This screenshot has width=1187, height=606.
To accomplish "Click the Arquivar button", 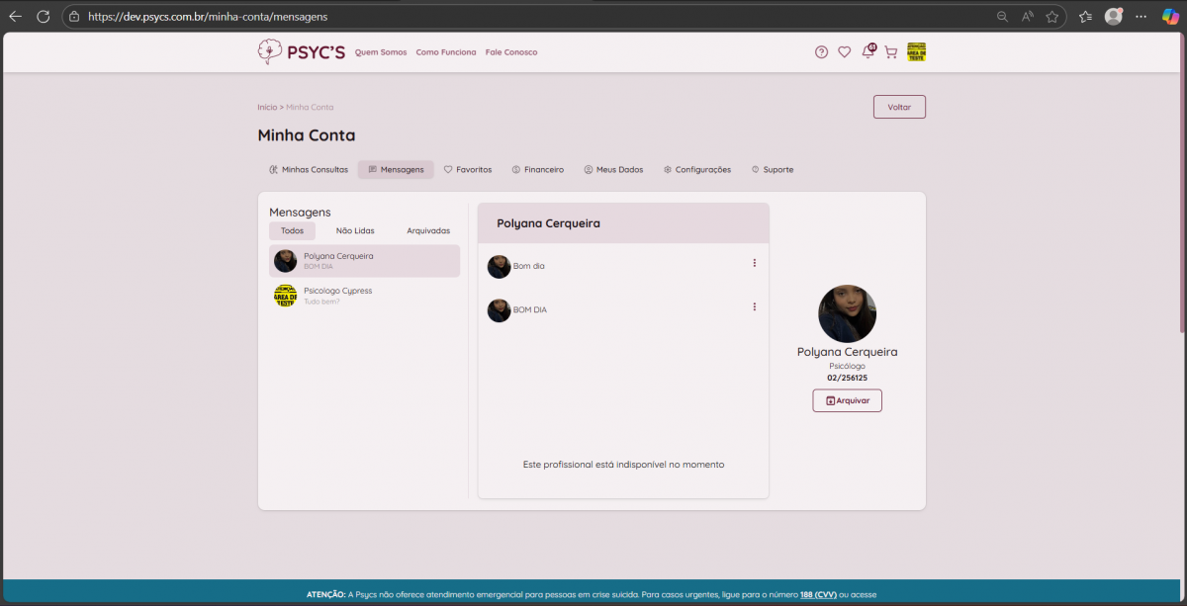I will click(847, 400).
